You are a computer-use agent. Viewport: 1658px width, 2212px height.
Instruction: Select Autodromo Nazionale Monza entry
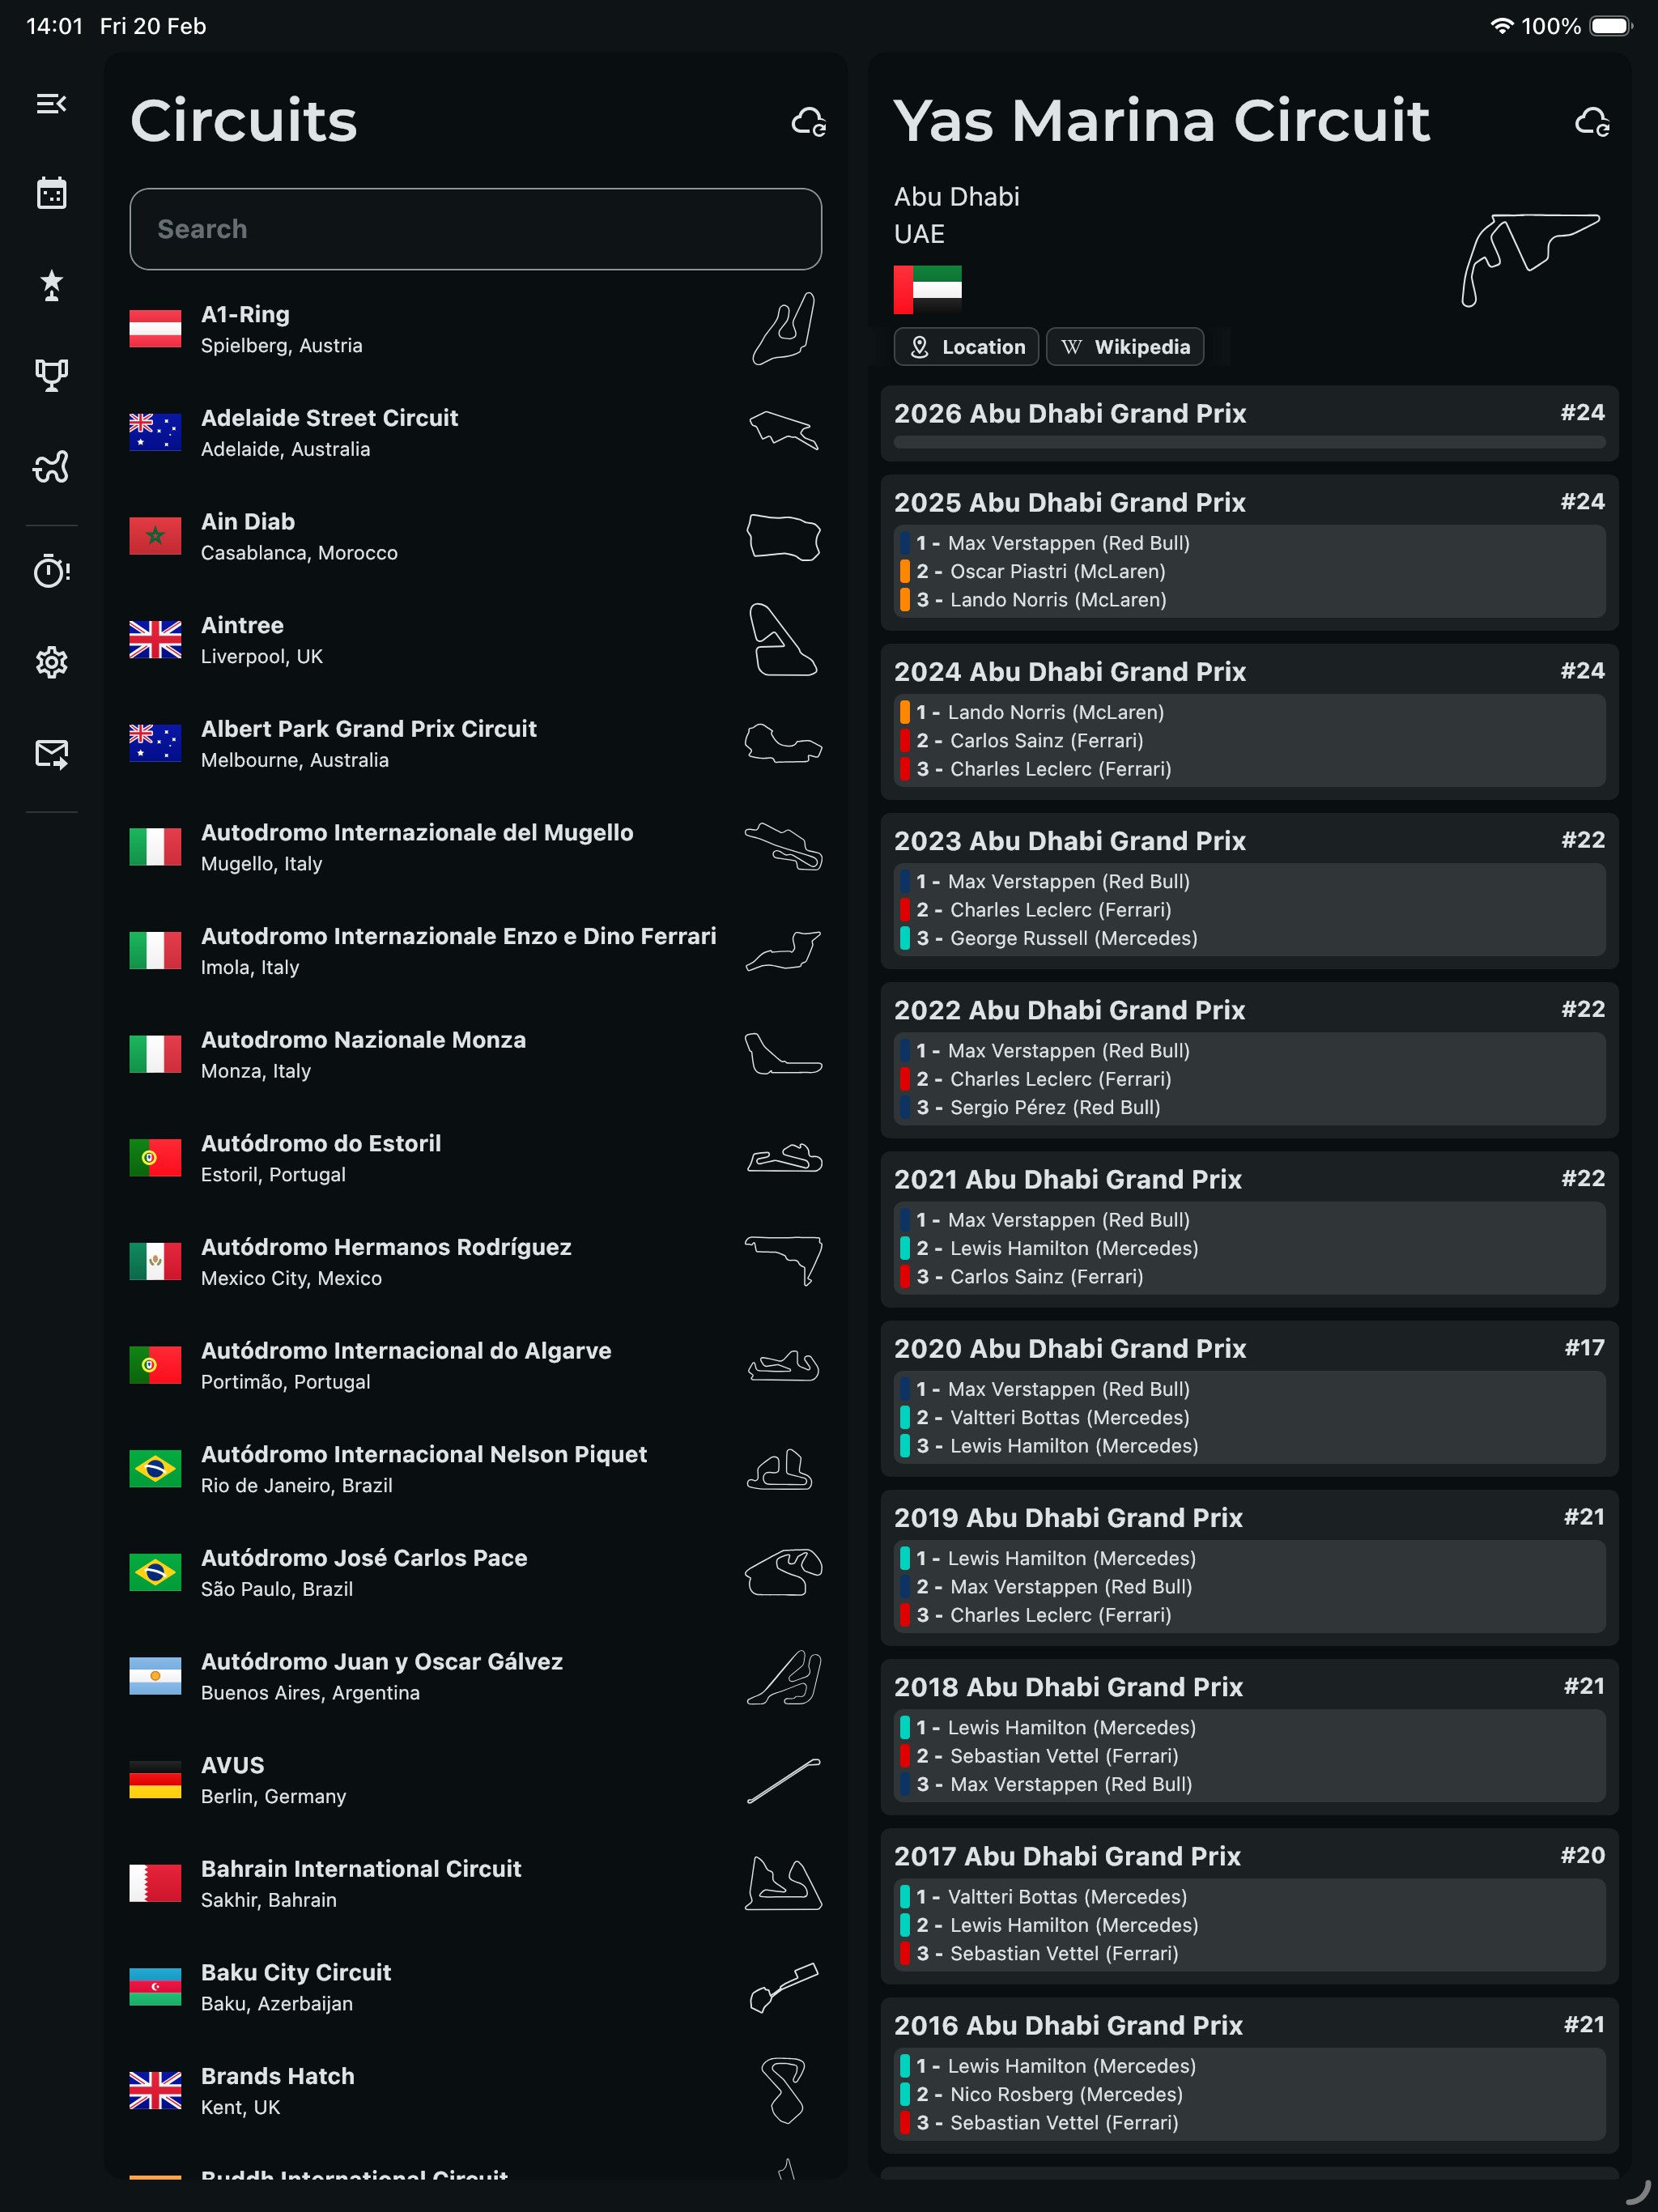pos(475,1054)
